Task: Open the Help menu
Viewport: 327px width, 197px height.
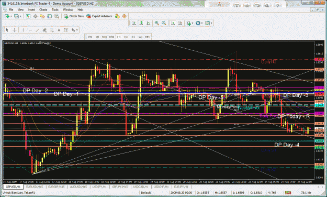Action: pos(80,9)
